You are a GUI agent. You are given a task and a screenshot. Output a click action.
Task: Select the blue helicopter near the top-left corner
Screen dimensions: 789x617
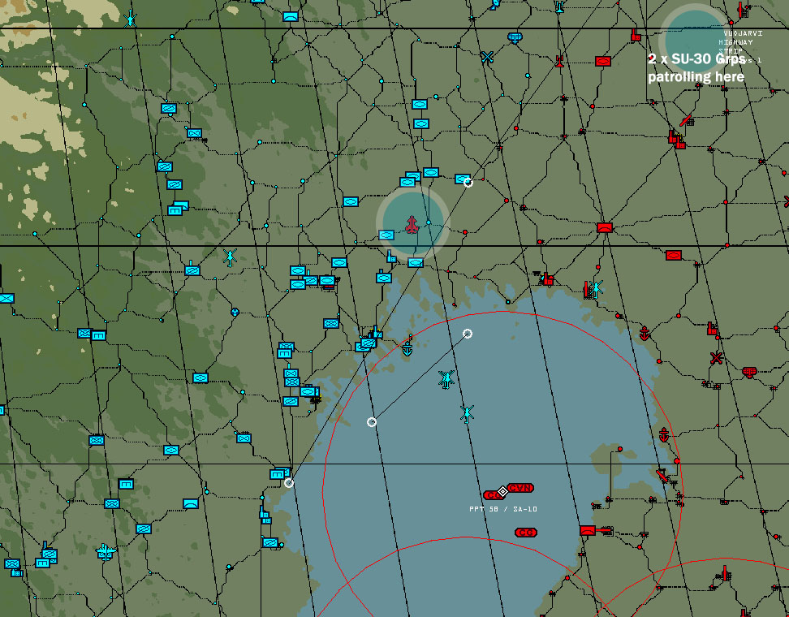click(x=131, y=19)
